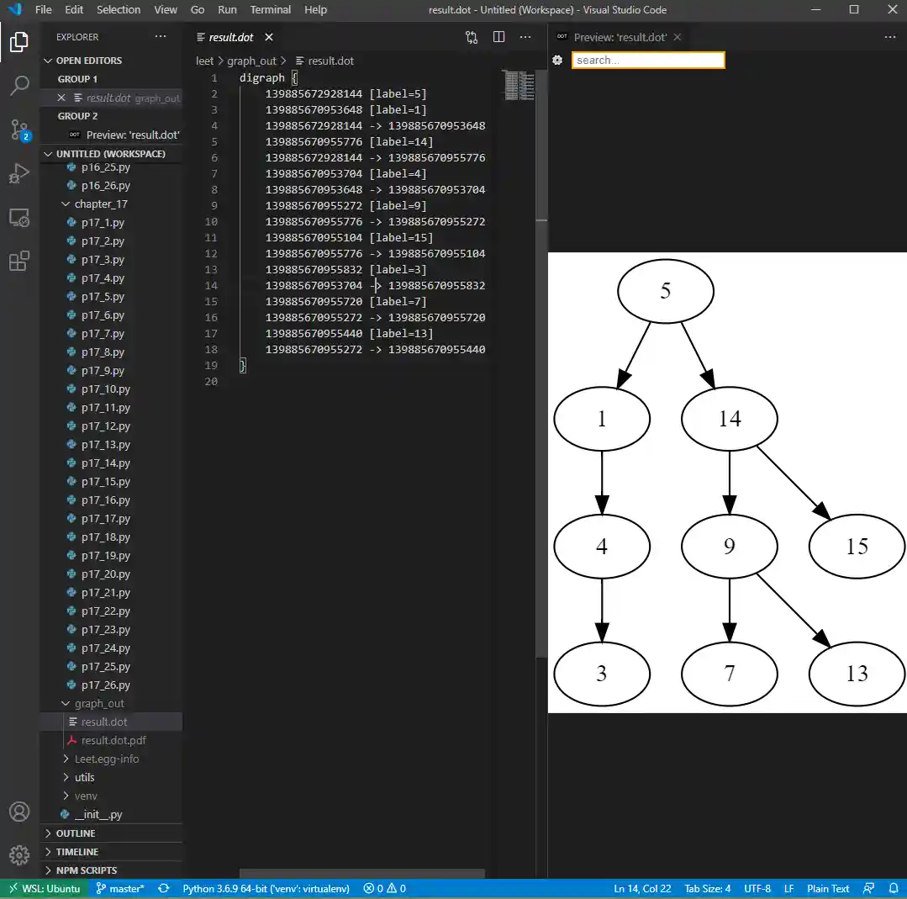Open the Search view

(x=19, y=87)
